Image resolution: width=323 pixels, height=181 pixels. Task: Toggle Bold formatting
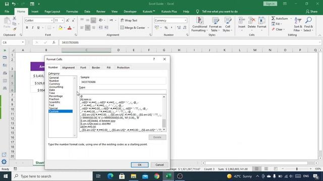[x=27, y=28]
